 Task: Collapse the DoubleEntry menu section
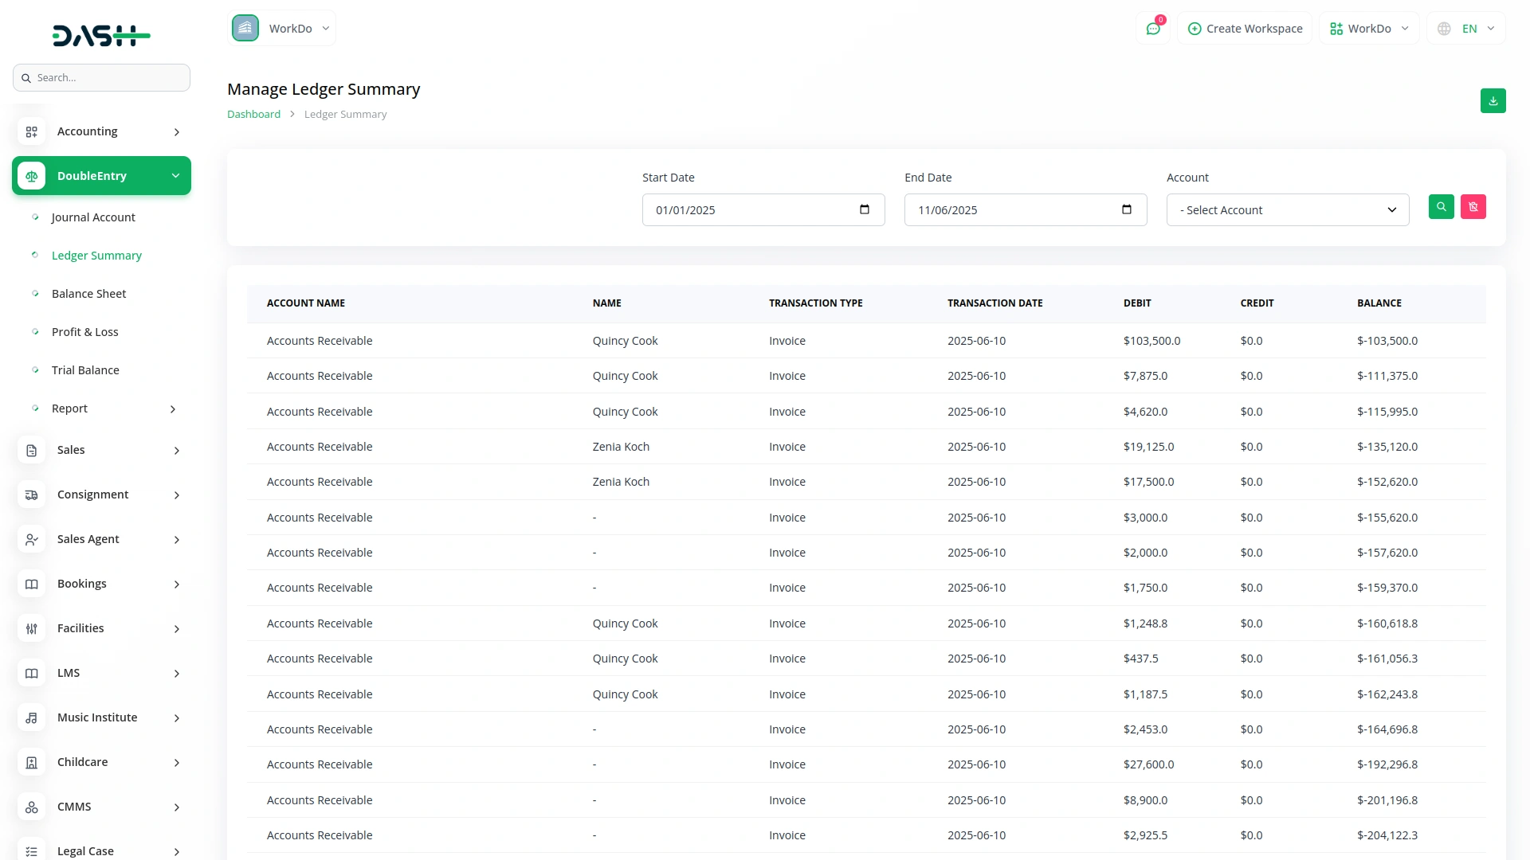click(175, 176)
